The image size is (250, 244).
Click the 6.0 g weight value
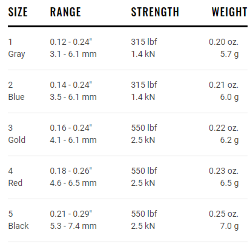coord(229,97)
